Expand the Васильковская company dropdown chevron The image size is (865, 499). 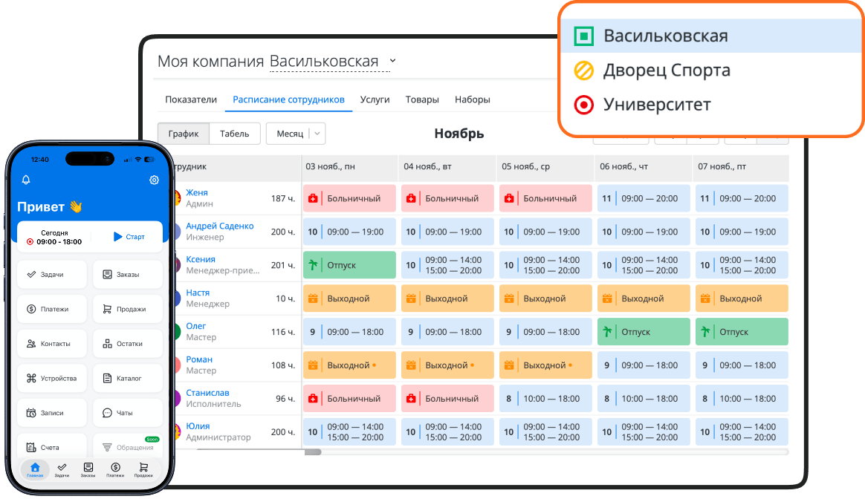(x=392, y=61)
